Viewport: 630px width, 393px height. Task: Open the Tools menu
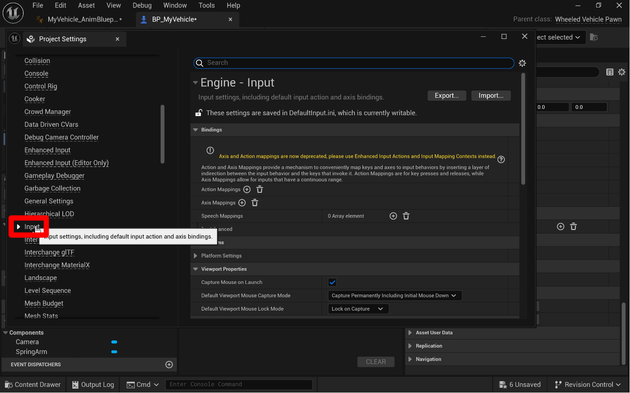(207, 5)
